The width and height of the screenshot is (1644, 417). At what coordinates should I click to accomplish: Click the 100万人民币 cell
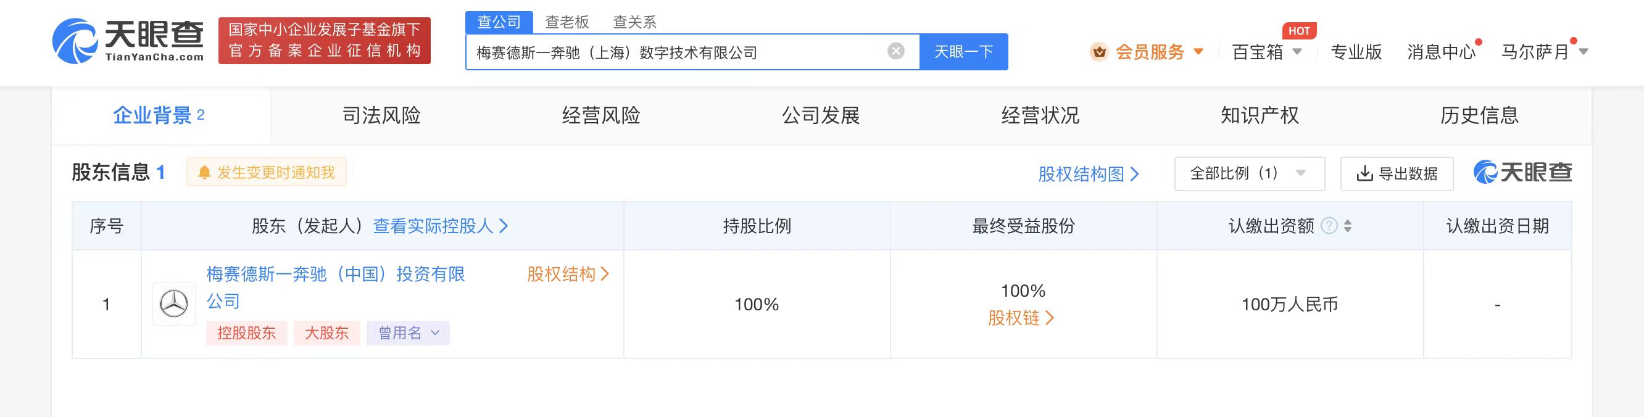click(1290, 305)
